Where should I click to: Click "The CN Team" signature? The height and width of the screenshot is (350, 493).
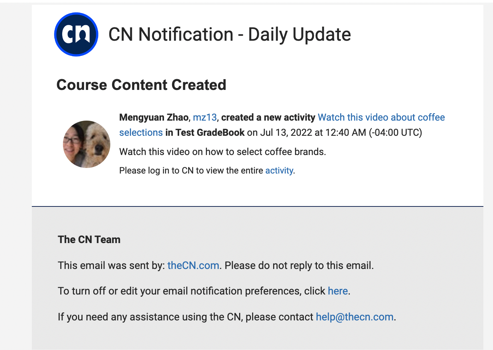[x=89, y=240]
